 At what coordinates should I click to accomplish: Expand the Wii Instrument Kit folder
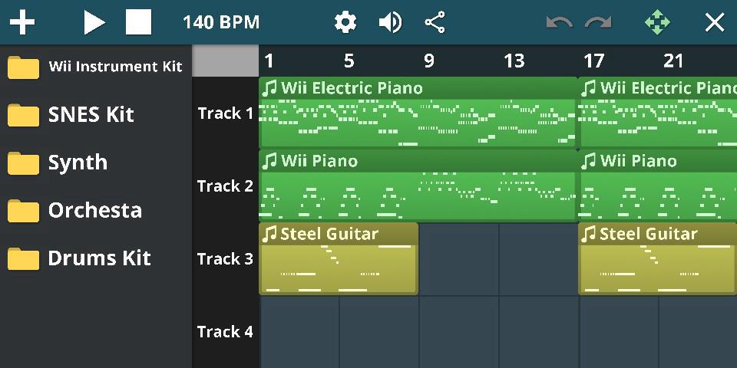(96, 67)
